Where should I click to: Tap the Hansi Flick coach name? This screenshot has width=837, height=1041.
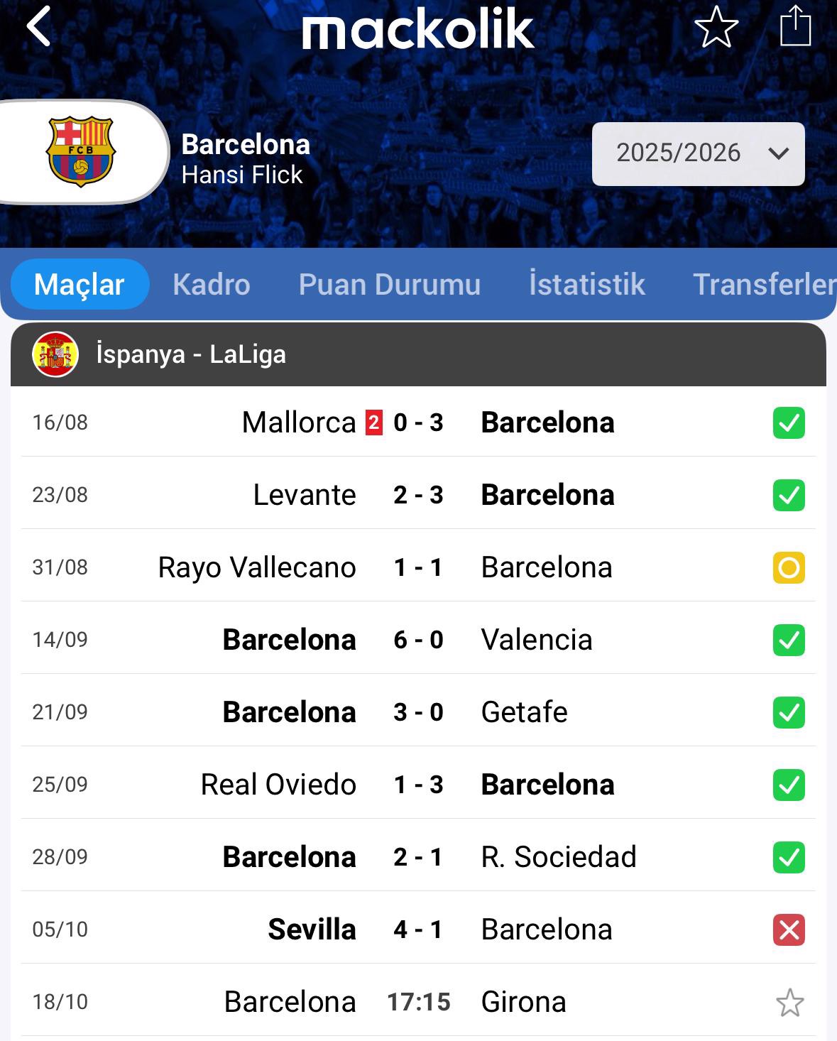tap(242, 175)
